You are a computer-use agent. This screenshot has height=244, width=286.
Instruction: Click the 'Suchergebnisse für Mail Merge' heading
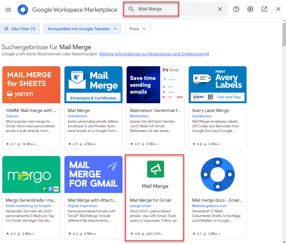[x=47, y=47]
